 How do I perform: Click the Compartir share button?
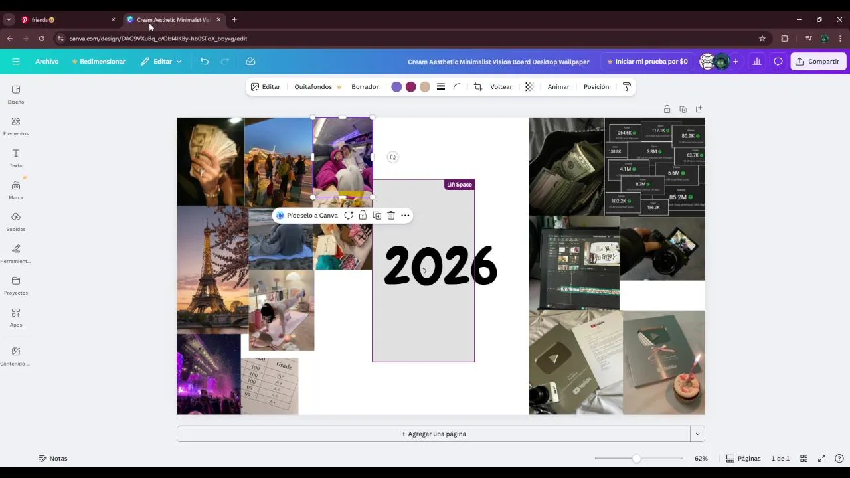coord(818,61)
